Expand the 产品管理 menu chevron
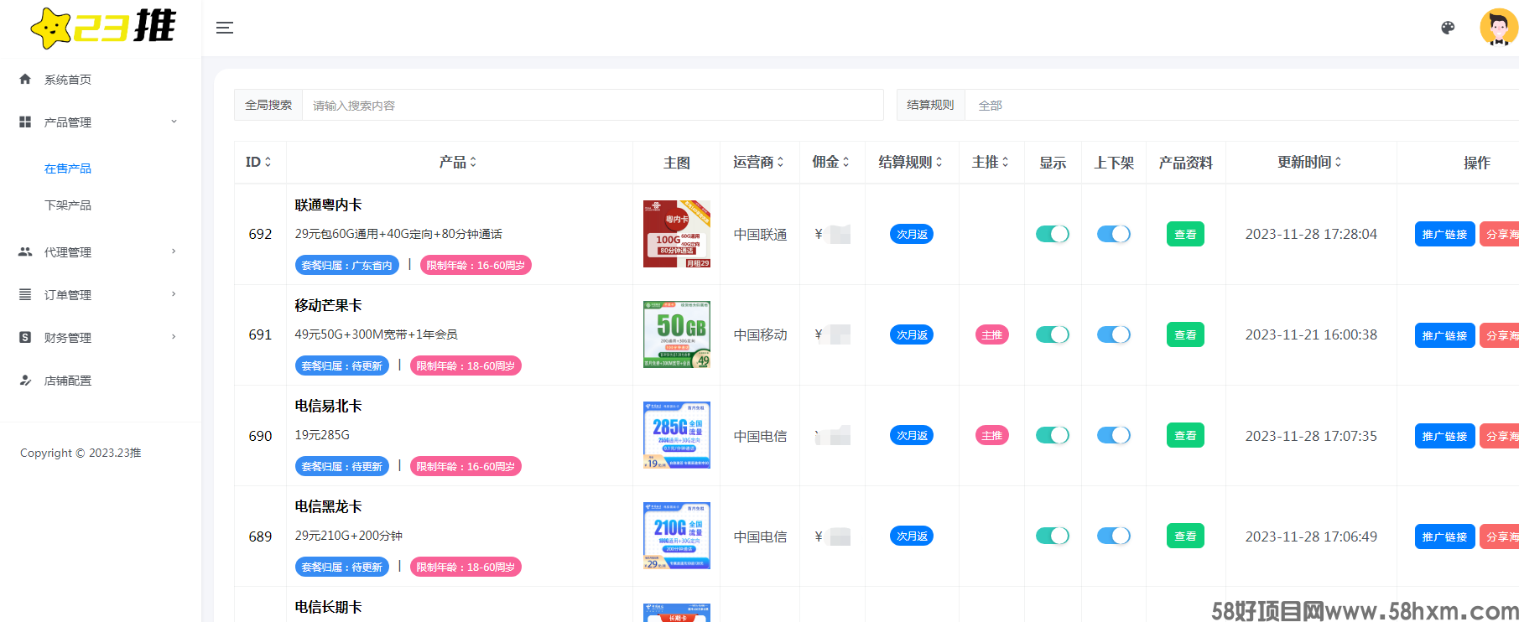Image resolution: width=1519 pixels, height=622 pixels. click(174, 122)
